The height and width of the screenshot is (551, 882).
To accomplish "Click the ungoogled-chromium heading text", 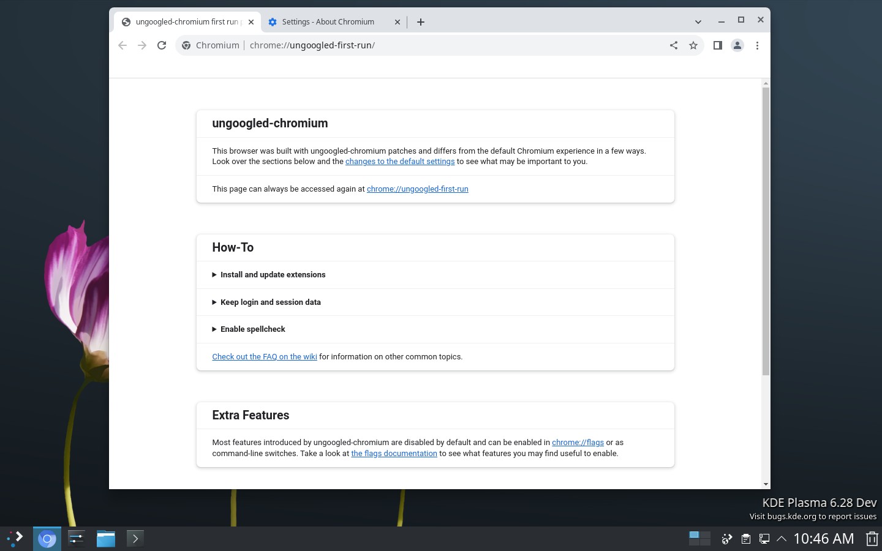I will [x=270, y=124].
